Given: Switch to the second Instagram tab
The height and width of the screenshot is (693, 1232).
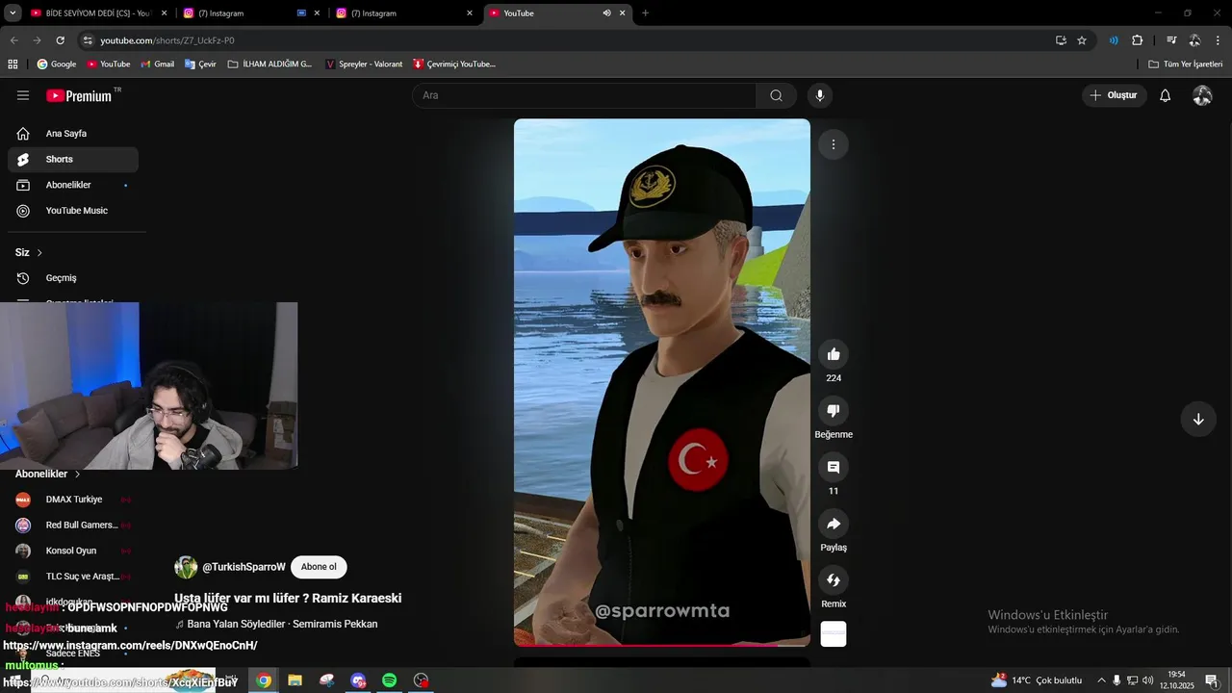Looking at the screenshot, I should 404,13.
